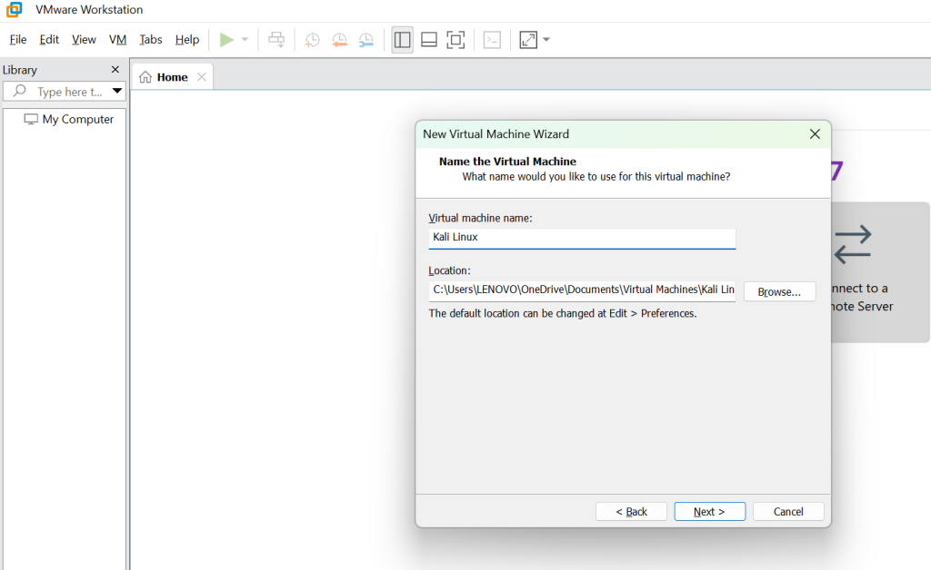Click the stretch guest display icon

point(528,40)
